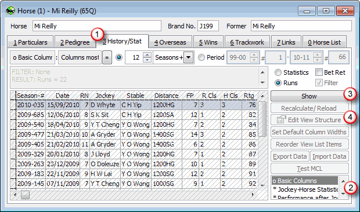Image resolution: width=360 pixels, height=212 pixels.
Task: Click the asterisk button beside Columns most
Action: [107, 57]
